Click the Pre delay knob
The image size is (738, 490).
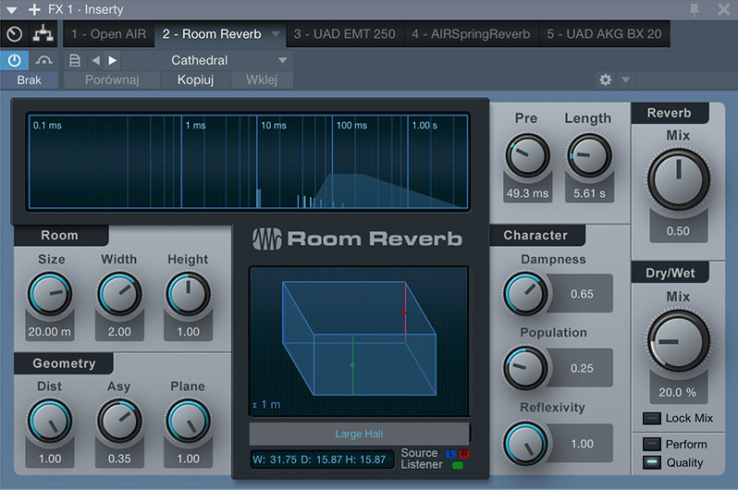pyautogui.click(x=528, y=156)
